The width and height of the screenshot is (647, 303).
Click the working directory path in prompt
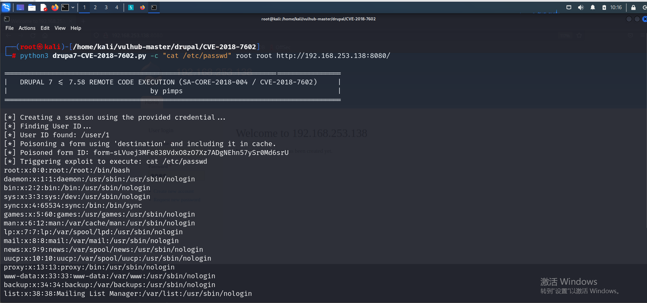pos(164,47)
